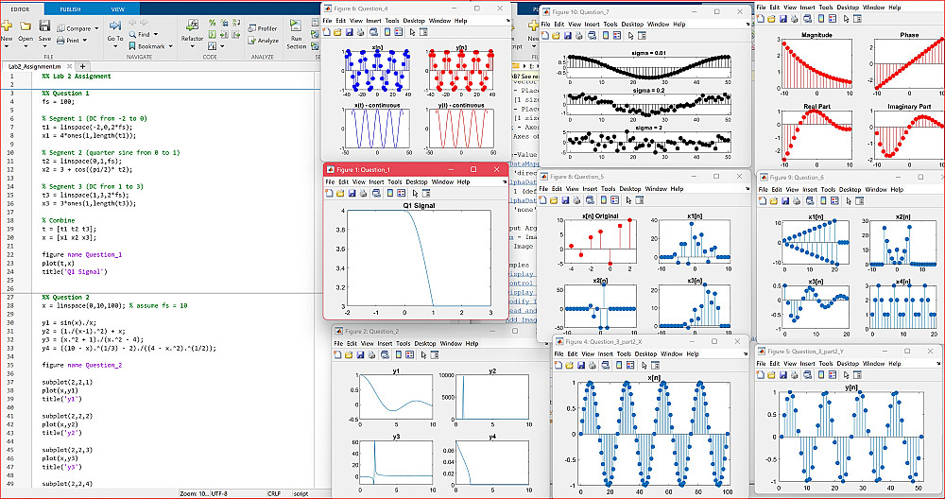
Task: Click the Analyze button
Action: point(263,41)
